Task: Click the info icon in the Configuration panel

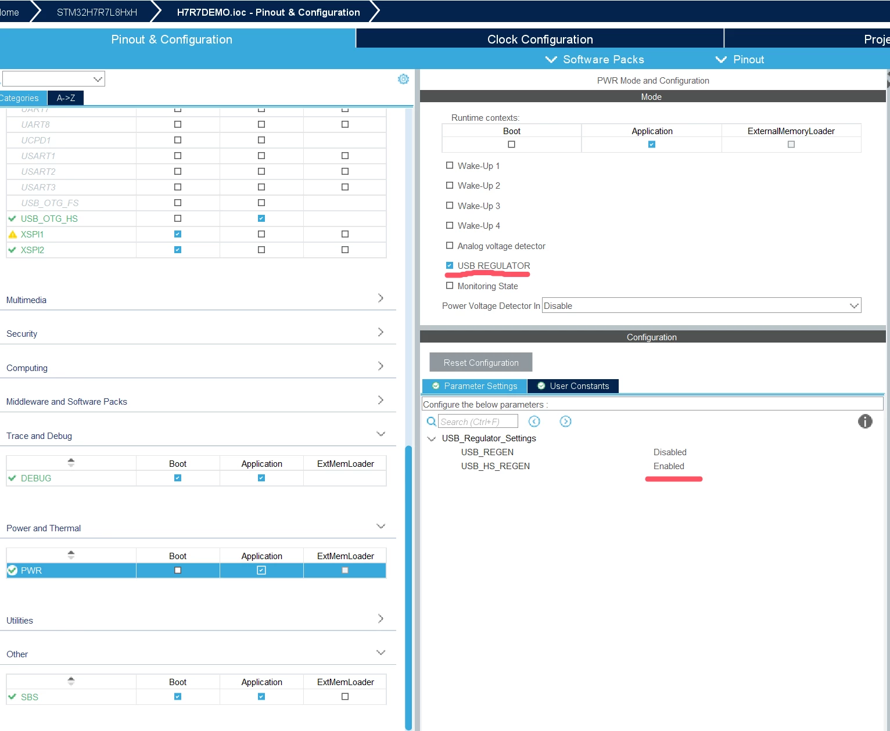Action: pos(865,422)
